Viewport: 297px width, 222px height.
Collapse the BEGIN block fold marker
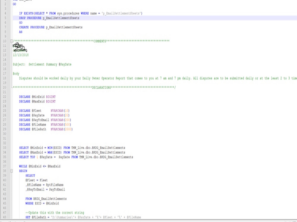pos(12,171)
